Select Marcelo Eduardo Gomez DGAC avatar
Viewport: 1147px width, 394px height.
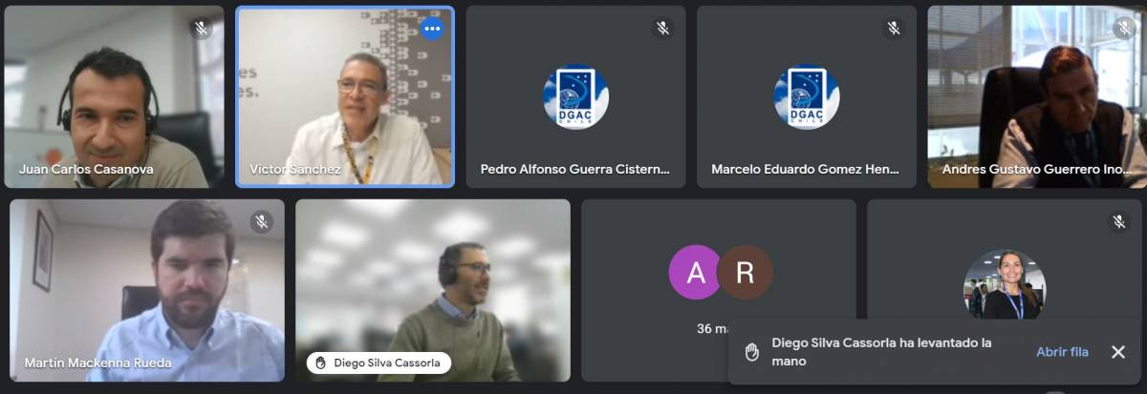(x=807, y=96)
